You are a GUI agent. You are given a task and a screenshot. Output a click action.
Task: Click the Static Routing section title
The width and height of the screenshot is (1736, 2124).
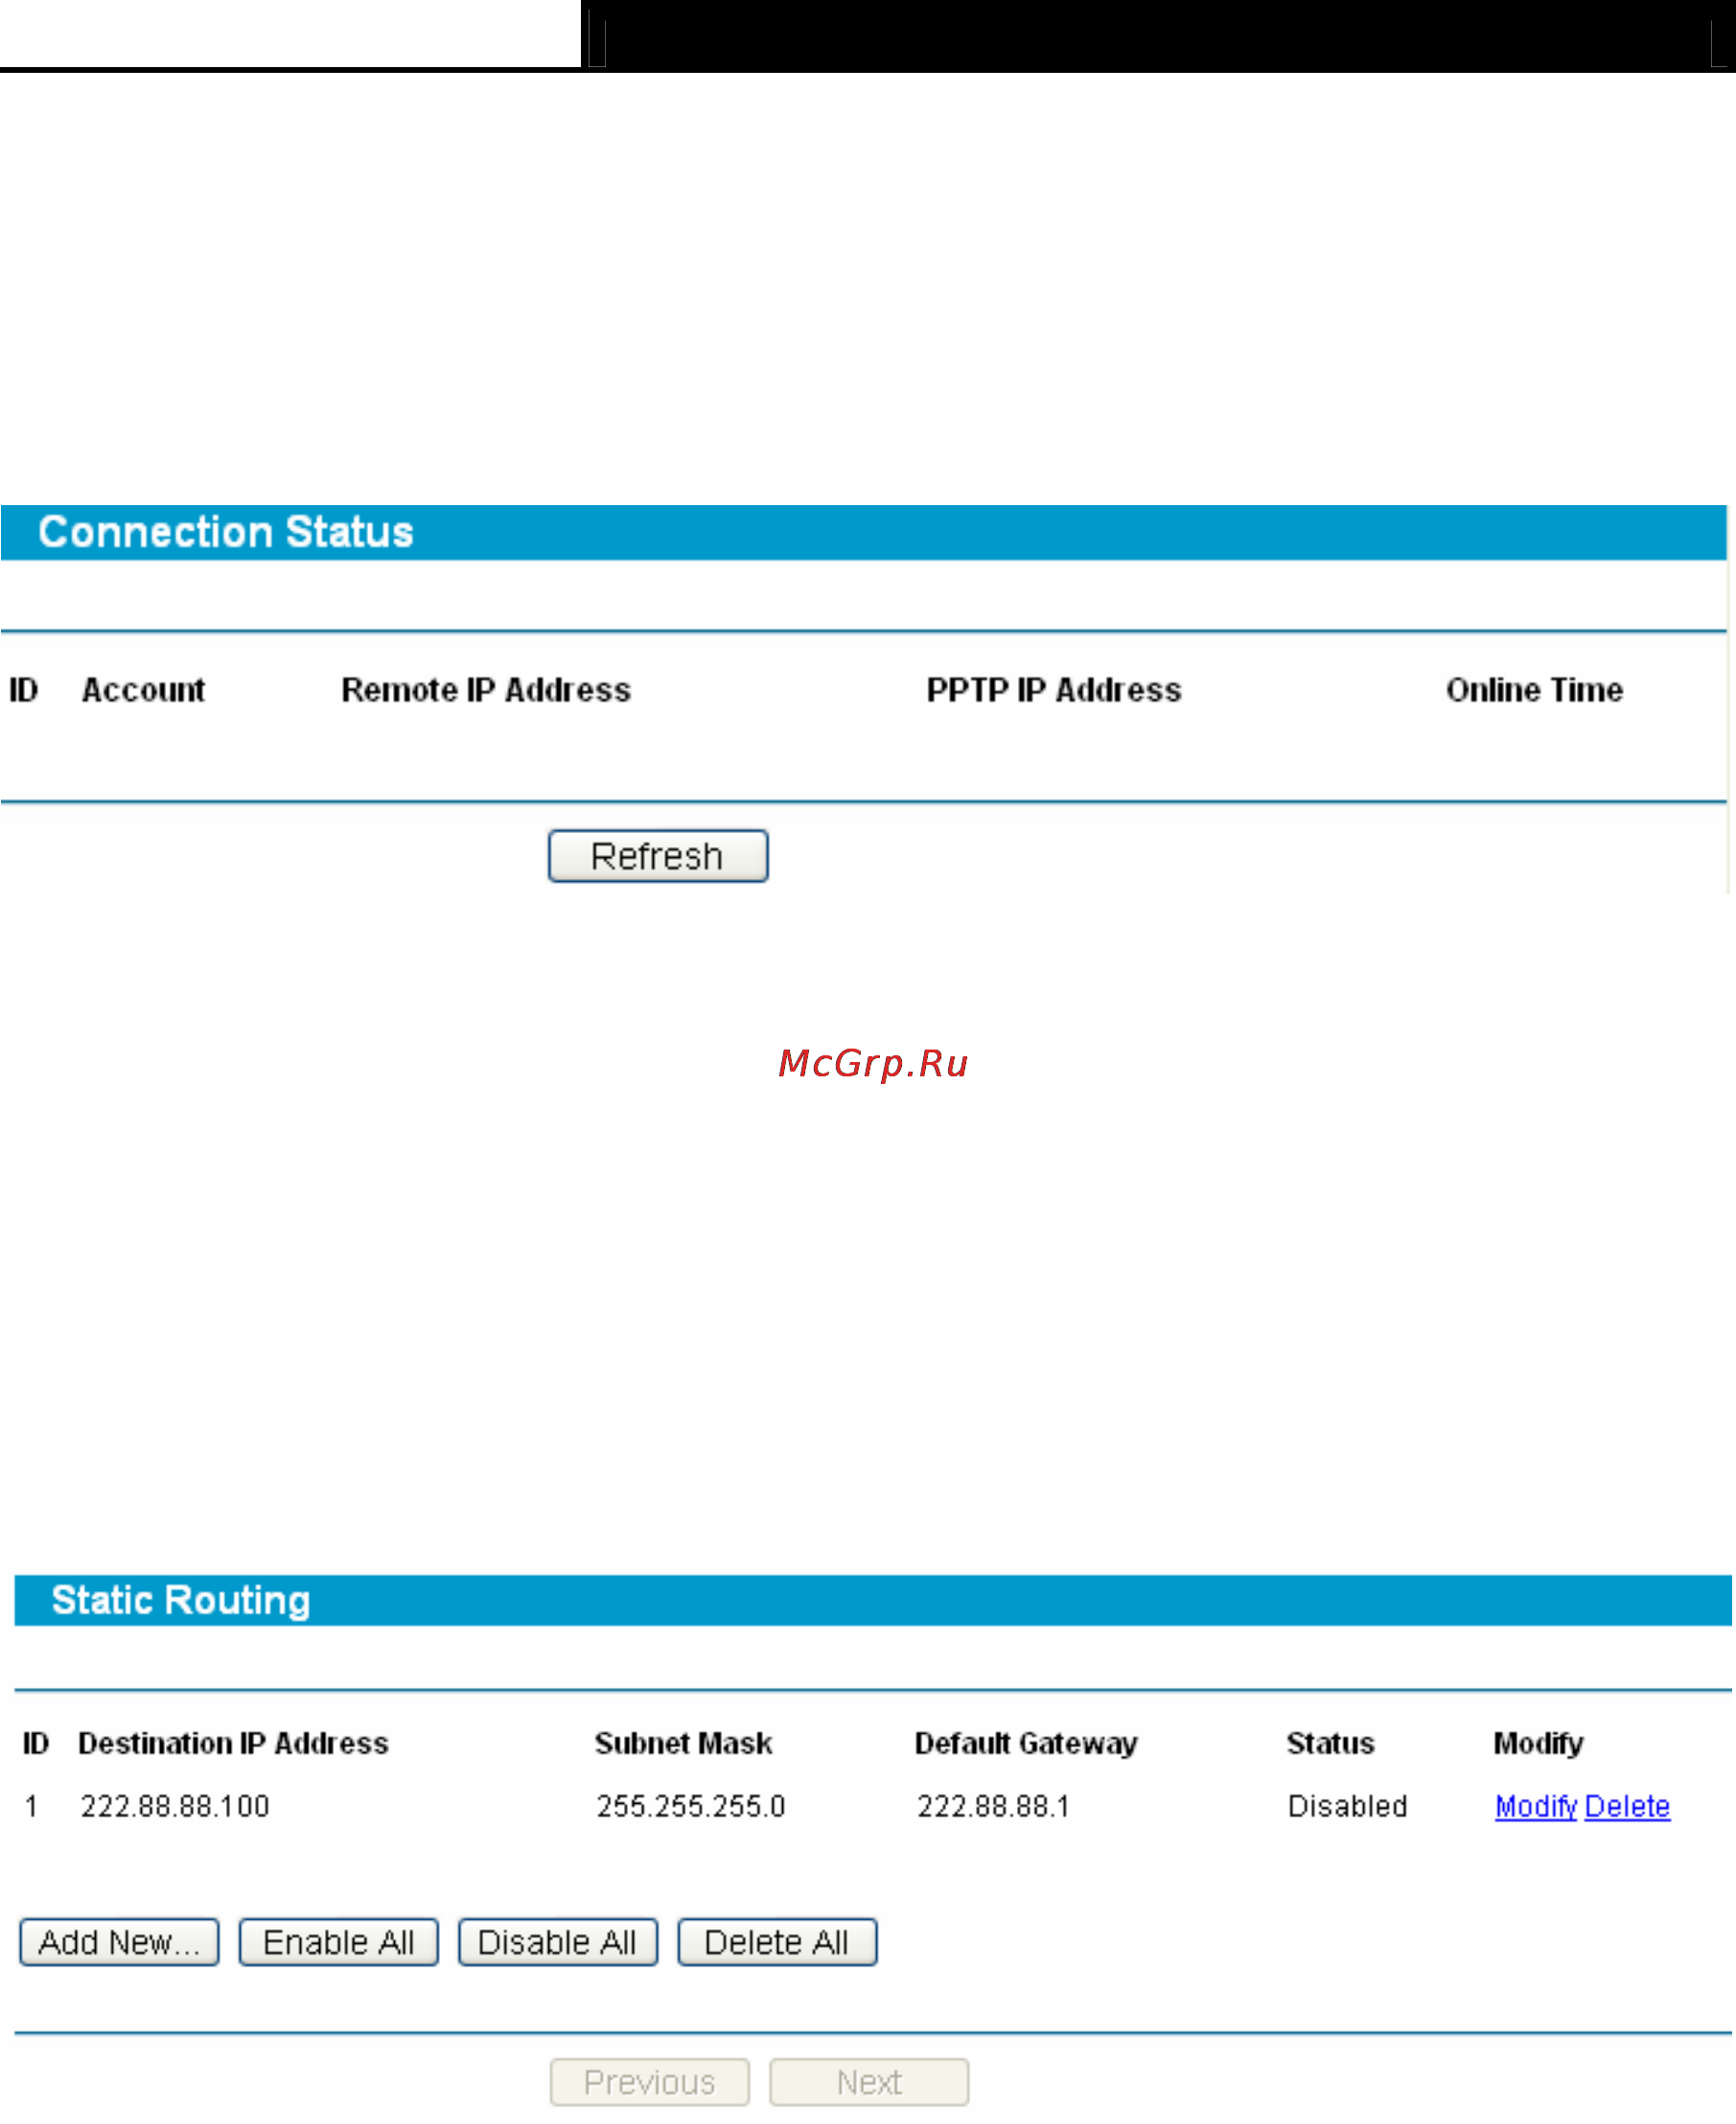(x=181, y=1600)
